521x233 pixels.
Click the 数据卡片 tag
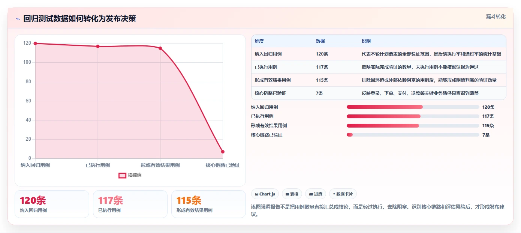click(343, 194)
